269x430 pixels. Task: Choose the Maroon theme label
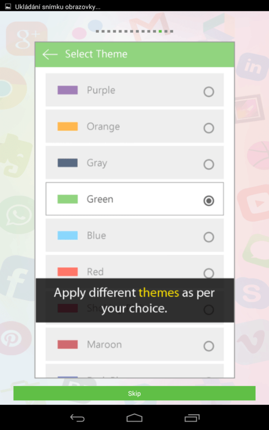tap(104, 344)
